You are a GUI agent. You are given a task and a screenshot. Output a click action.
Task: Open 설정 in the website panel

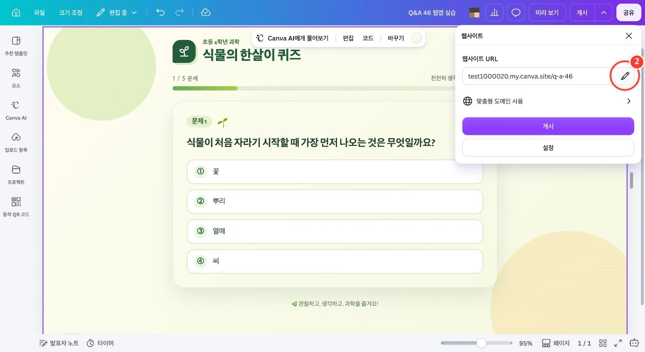pyautogui.click(x=548, y=147)
